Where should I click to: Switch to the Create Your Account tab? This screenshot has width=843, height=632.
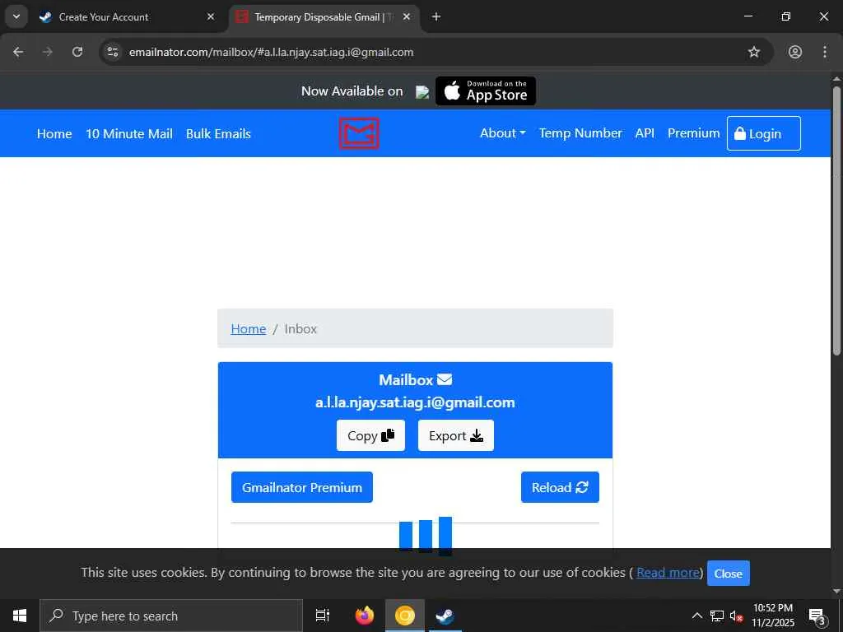pyautogui.click(x=128, y=17)
